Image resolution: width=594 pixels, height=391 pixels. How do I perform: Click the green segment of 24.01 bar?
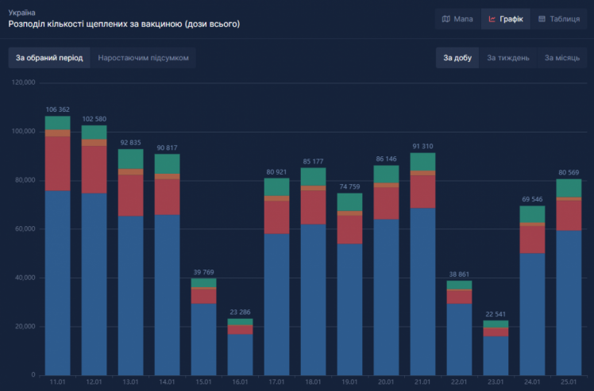click(532, 214)
